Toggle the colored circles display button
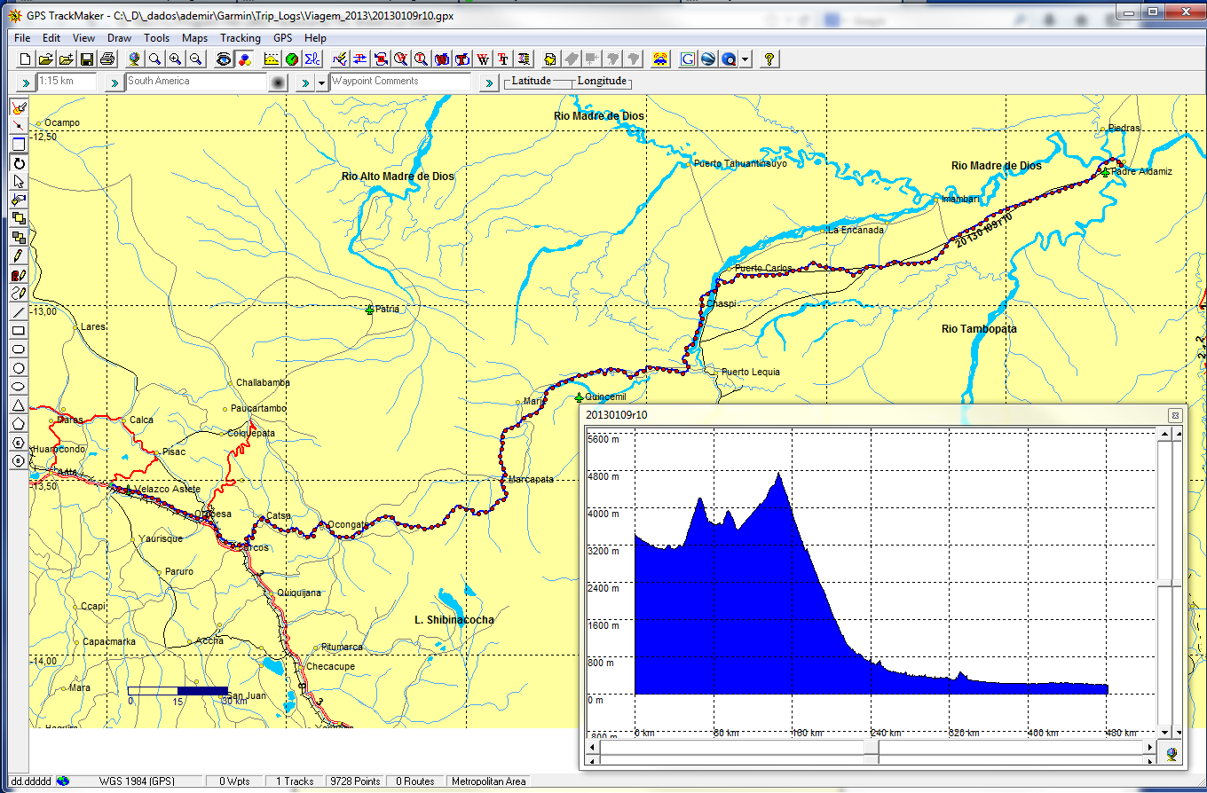Screen dimensions: 1207x793 [x=244, y=59]
